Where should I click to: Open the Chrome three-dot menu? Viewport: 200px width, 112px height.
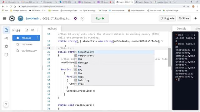click(197, 7)
